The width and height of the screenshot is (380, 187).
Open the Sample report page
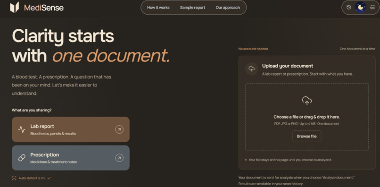point(192,8)
